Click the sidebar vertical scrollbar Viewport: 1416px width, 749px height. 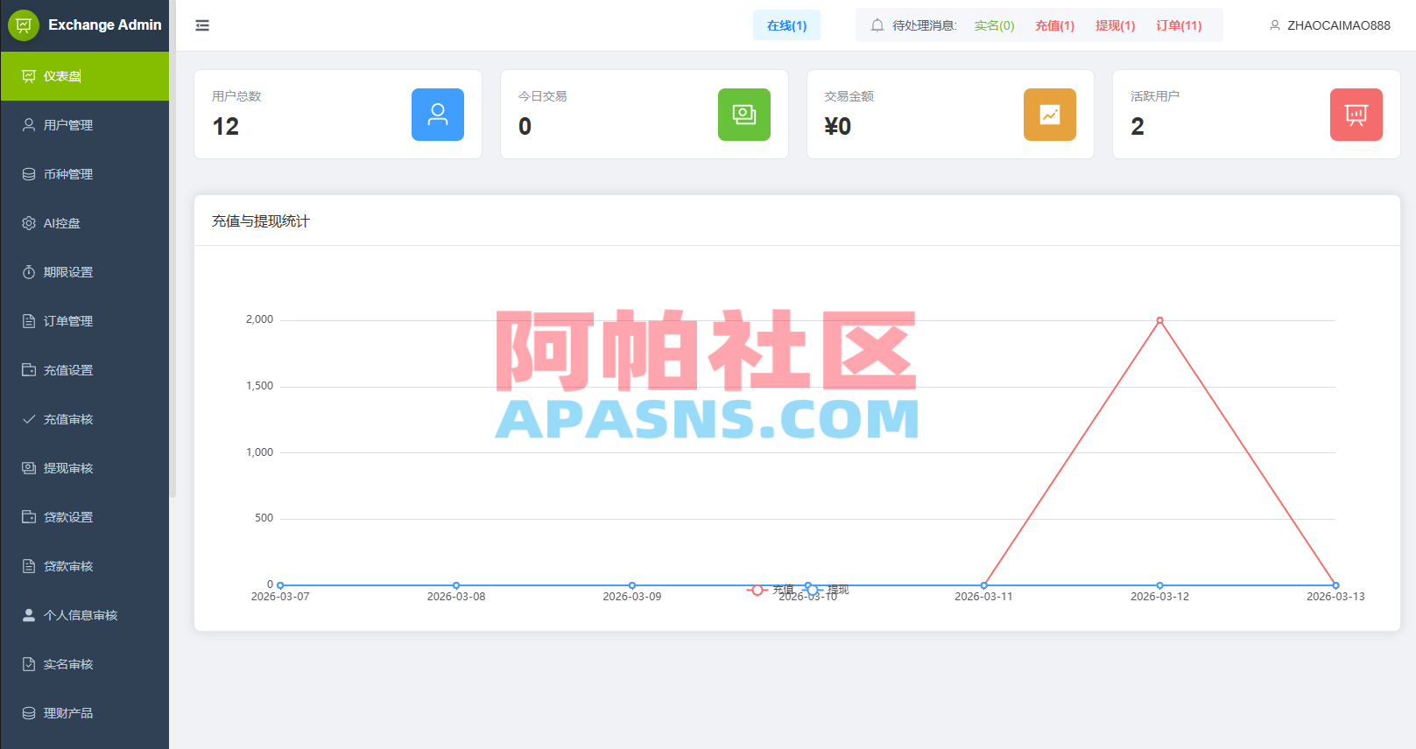click(x=173, y=249)
